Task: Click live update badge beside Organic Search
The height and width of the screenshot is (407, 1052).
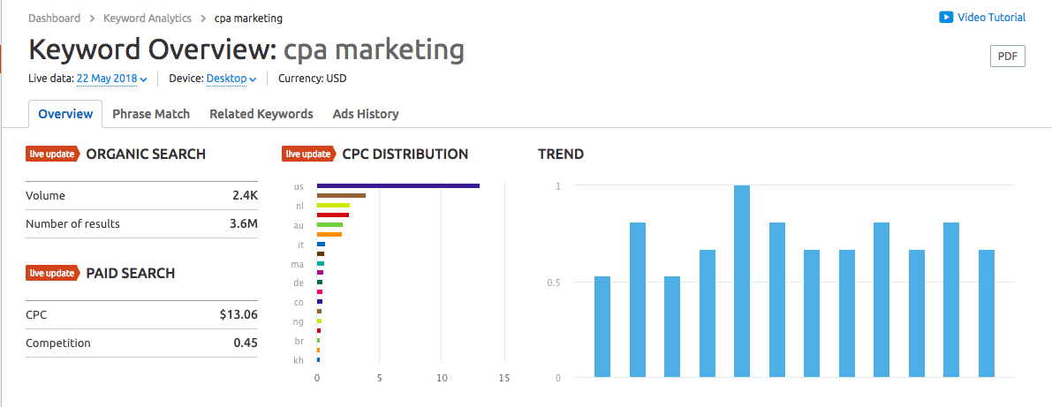Action: click(52, 155)
